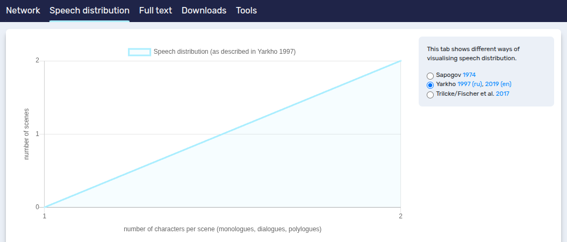Click the text 'This tab shows different ways of visualising speech distribution.'
Viewport: 567px width, 242px height.
tap(473, 54)
